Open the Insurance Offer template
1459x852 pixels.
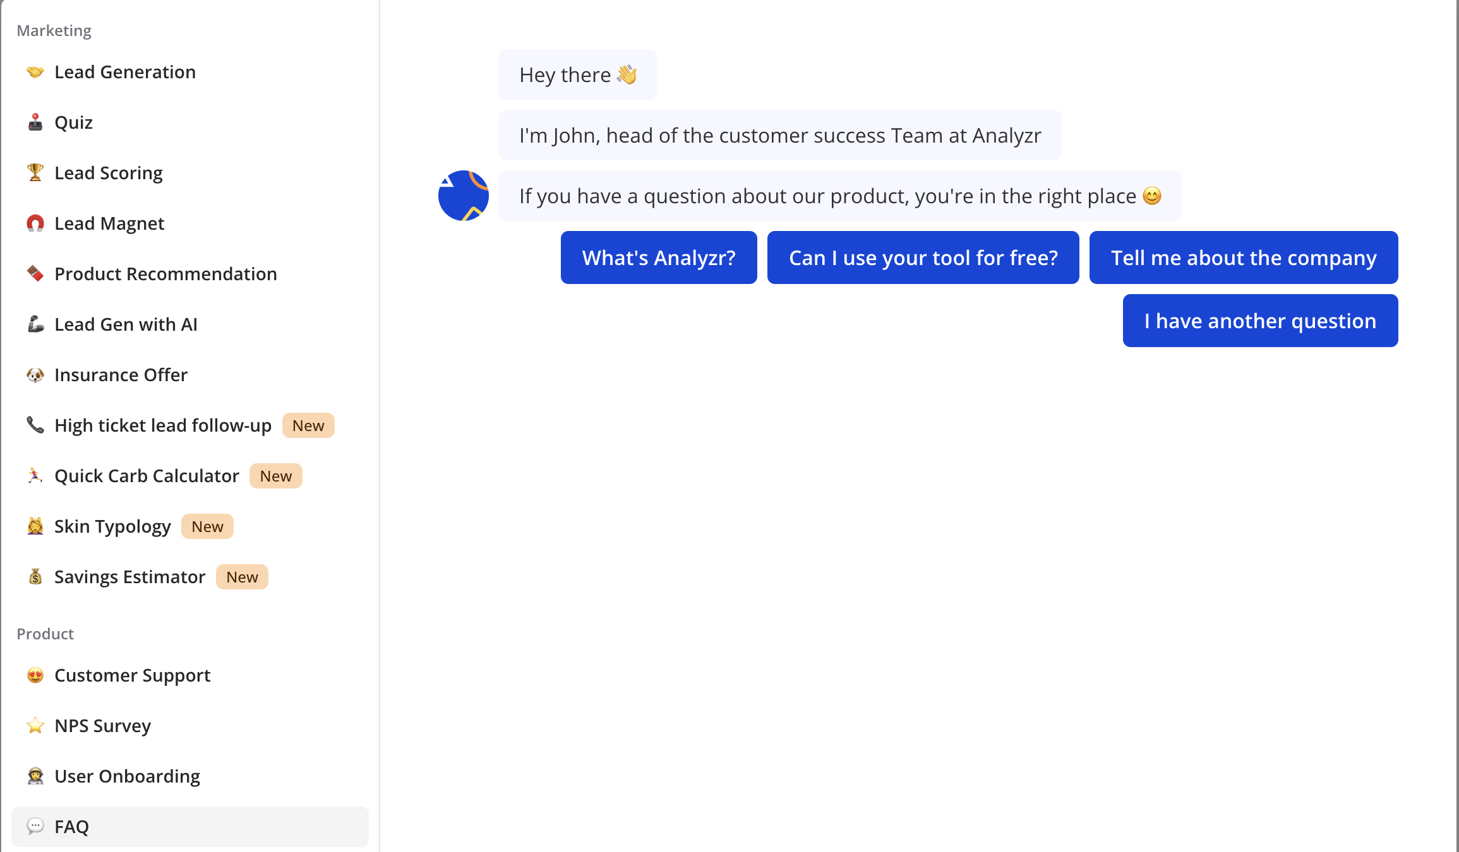pos(121,375)
